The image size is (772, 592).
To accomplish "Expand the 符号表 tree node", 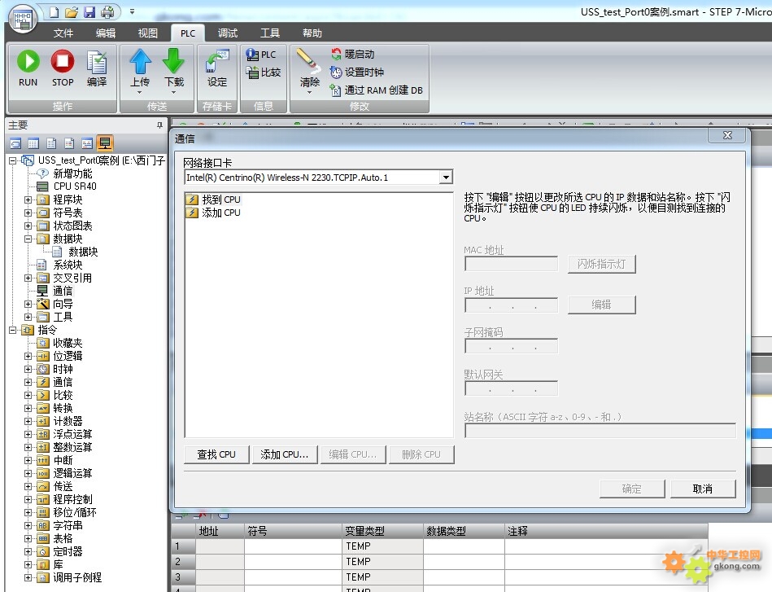I will click(28, 213).
